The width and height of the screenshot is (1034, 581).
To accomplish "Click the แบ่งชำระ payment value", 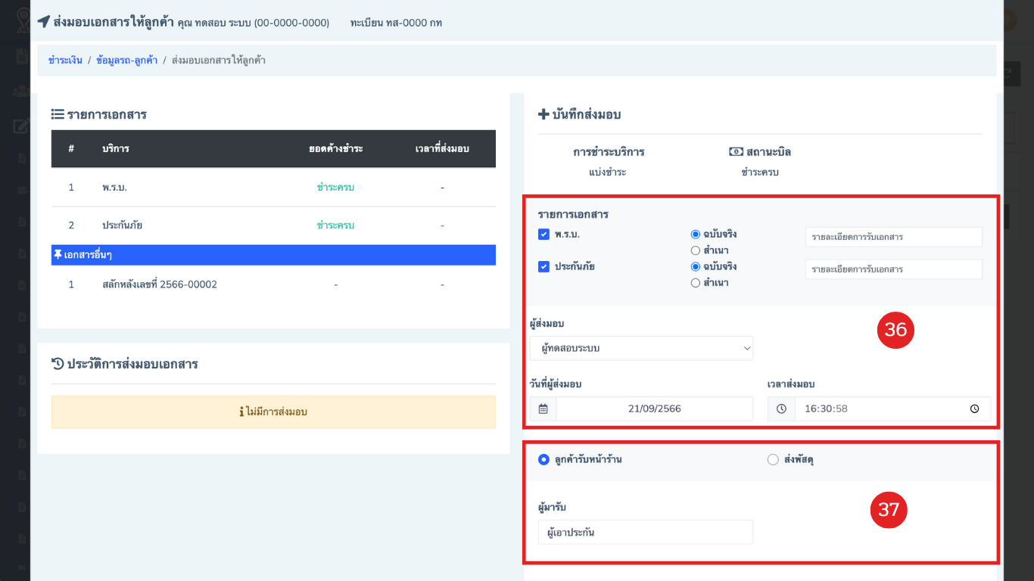I will click(608, 172).
